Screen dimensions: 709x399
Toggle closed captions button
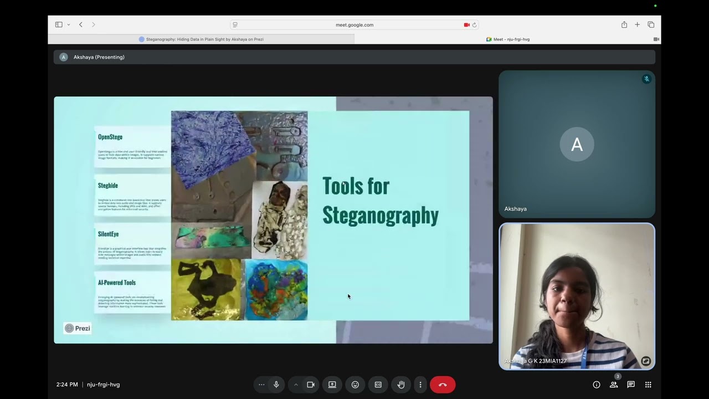378,385
